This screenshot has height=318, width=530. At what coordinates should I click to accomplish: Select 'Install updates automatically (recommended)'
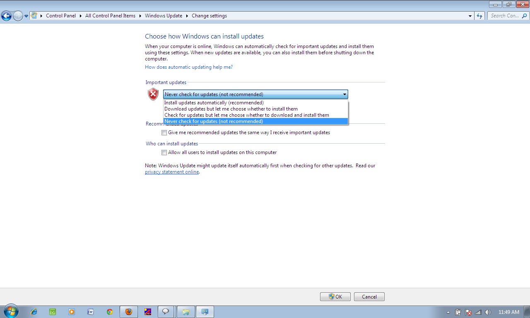(x=256, y=103)
